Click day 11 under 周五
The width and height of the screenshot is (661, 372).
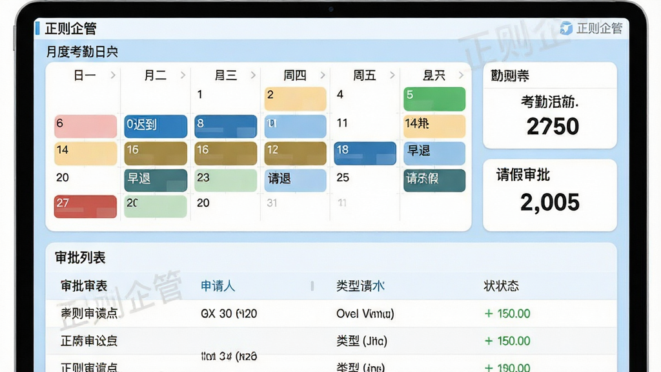(342, 123)
